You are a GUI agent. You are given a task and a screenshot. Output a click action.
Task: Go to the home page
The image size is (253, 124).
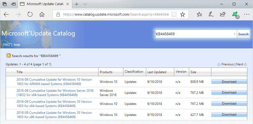point(42,15)
